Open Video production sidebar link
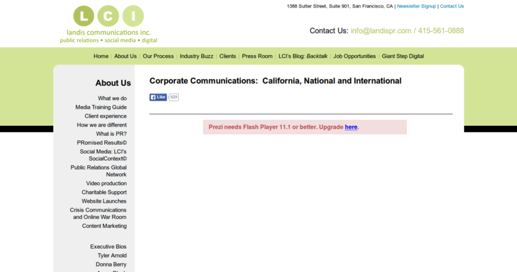 106,184
